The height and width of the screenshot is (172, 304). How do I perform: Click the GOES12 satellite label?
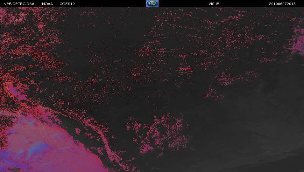(x=67, y=4)
